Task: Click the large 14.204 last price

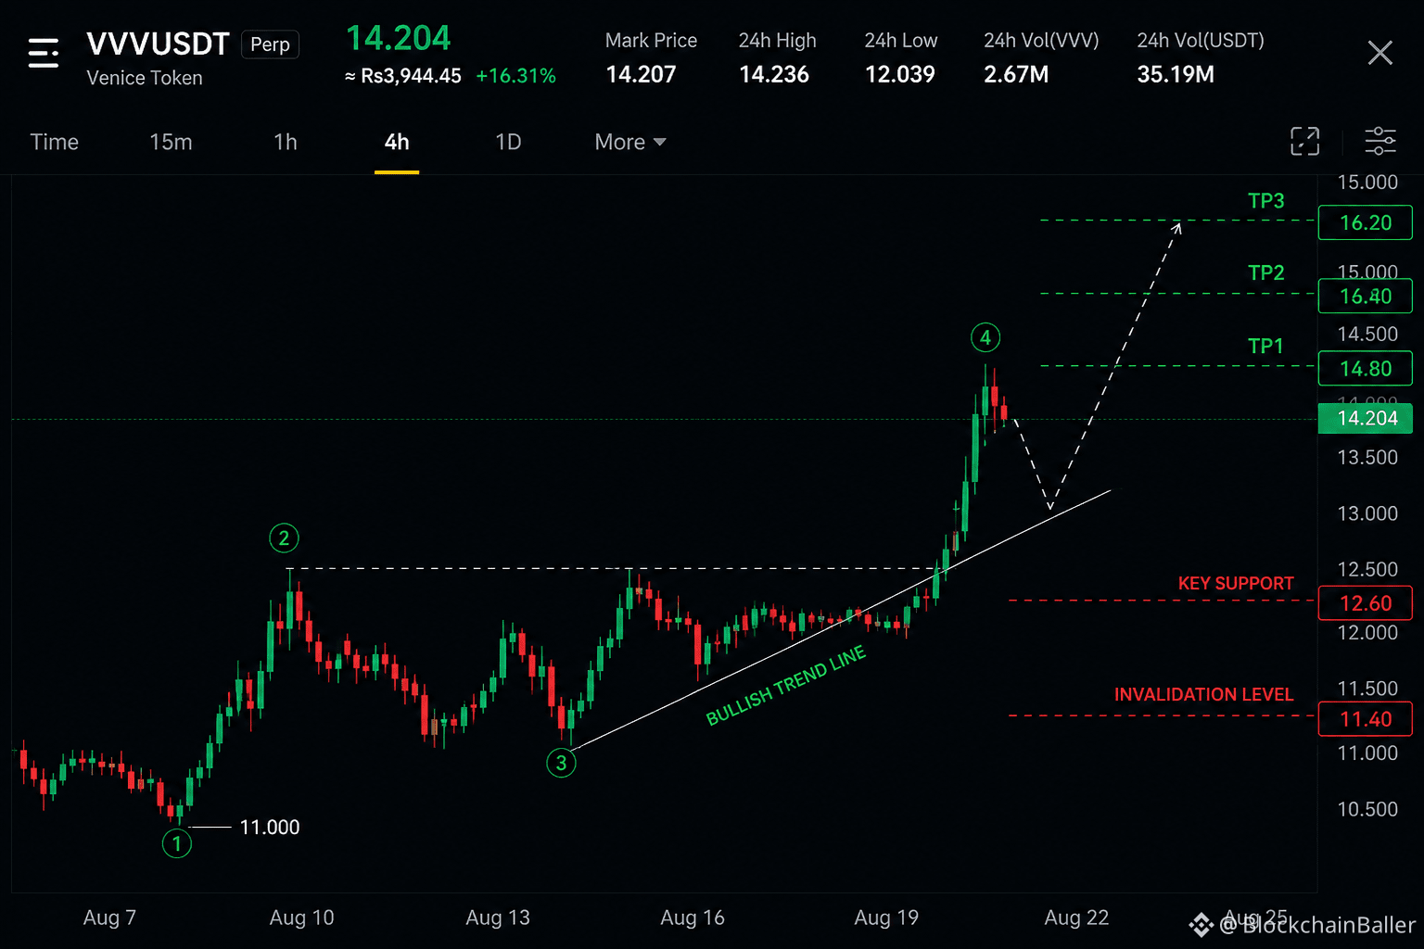Action: coord(398,38)
